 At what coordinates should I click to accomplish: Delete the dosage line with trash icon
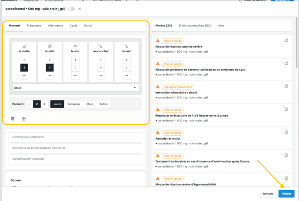point(13,118)
